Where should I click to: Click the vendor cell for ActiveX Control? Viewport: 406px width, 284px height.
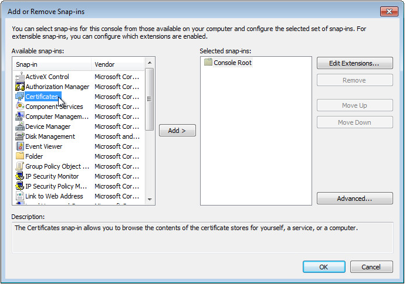click(117, 77)
